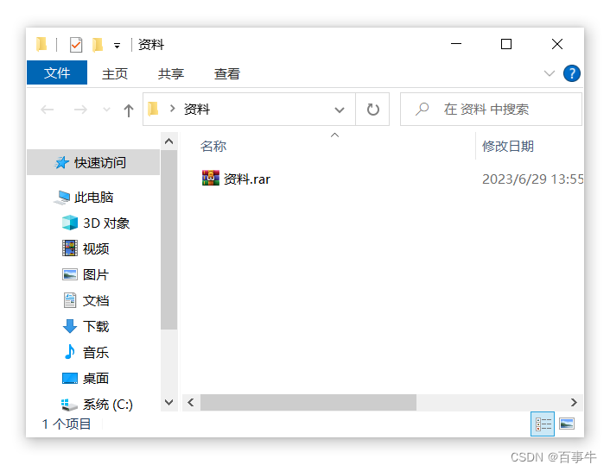Screen dimensions: 610x471
Task: Click the 桌面 desktop icon
Action: coord(70,378)
